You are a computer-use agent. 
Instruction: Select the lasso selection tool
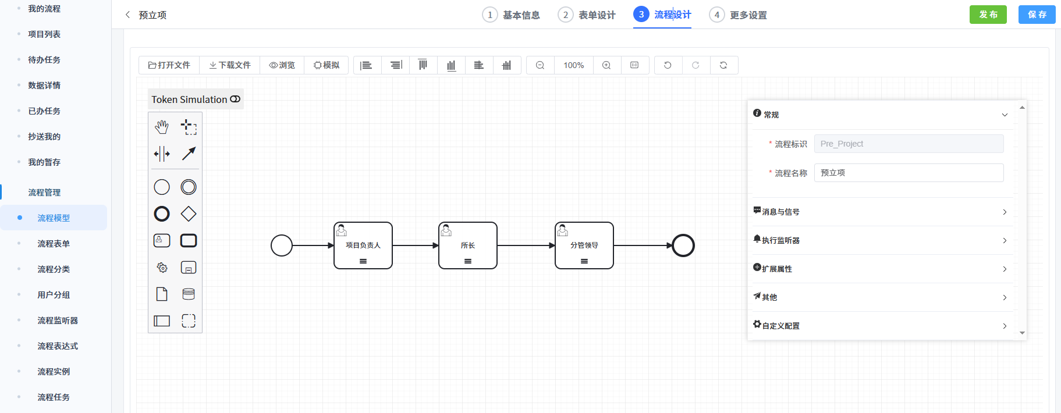(189, 126)
